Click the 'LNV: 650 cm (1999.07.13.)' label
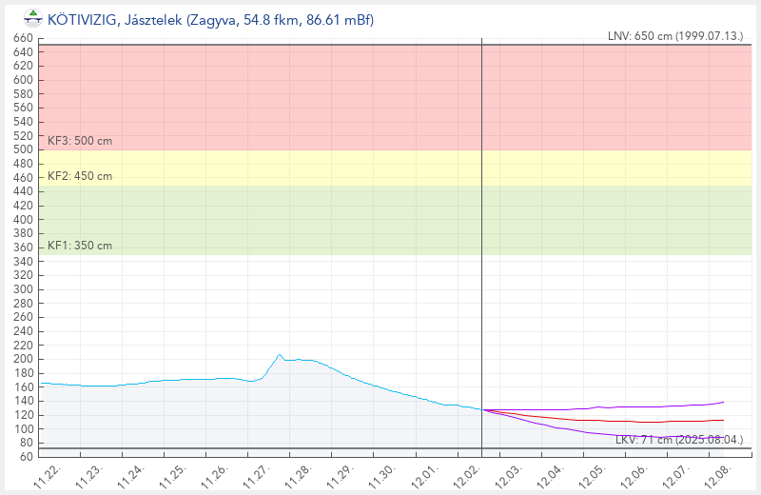This screenshot has width=761, height=495. click(x=674, y=36)
